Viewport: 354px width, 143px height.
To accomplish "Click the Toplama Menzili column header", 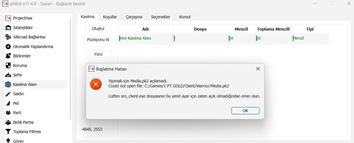I will coord(273,29).
